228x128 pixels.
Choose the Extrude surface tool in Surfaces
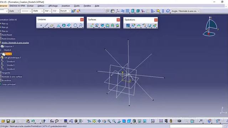[x=92, y=26]
